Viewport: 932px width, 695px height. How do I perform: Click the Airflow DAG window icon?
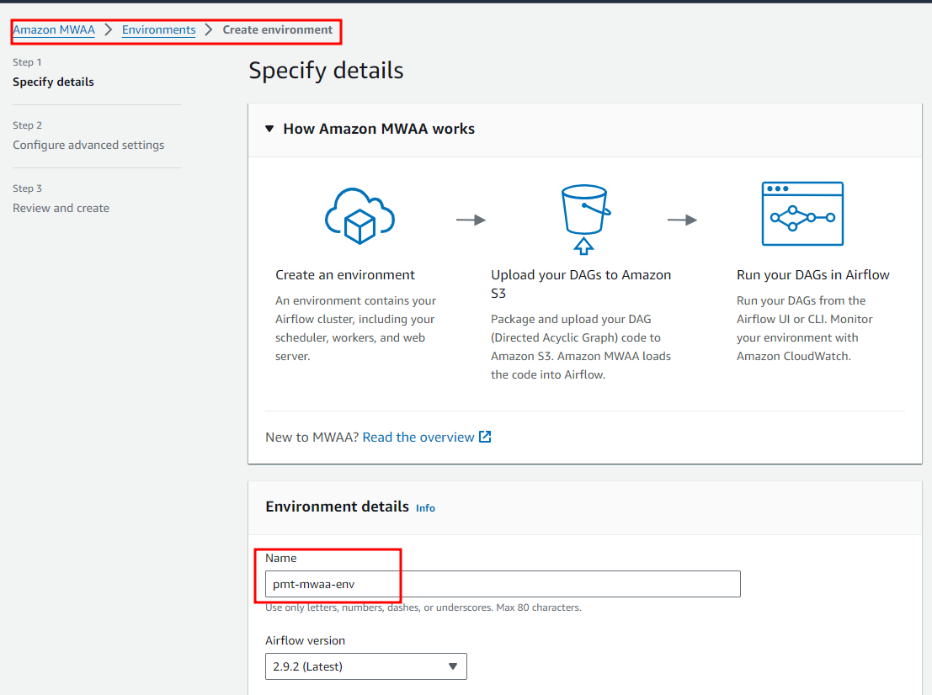pos(802,214)
